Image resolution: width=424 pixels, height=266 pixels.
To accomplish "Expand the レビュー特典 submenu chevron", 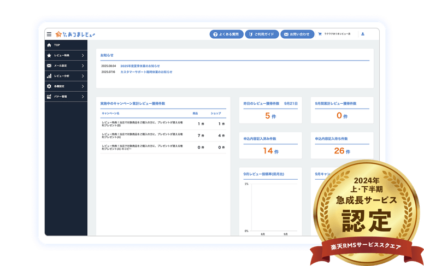I will coord(83,55).
